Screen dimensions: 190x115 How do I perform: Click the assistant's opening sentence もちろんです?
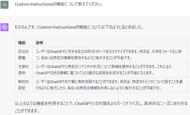point(79,27)
